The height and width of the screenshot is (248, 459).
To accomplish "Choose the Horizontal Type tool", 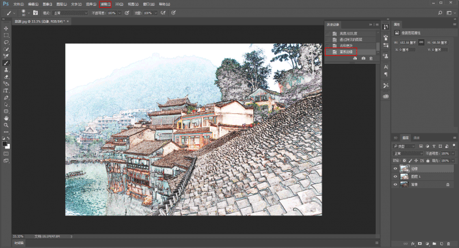I will pos(6,90).
